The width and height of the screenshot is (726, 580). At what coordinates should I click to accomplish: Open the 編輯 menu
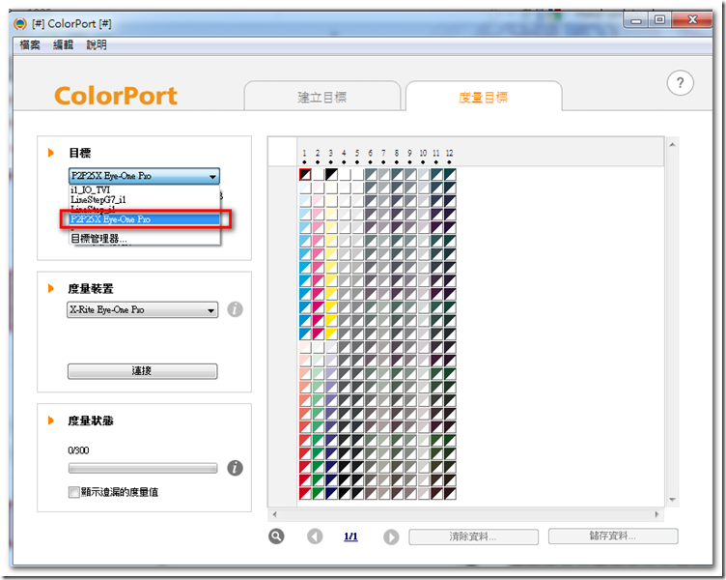click(x=63, y=45)
